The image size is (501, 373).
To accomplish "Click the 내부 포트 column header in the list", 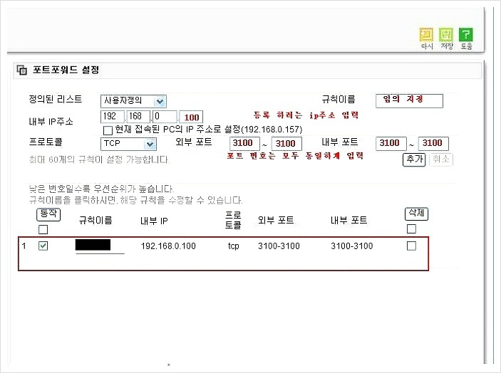I will tap(349, 220).
